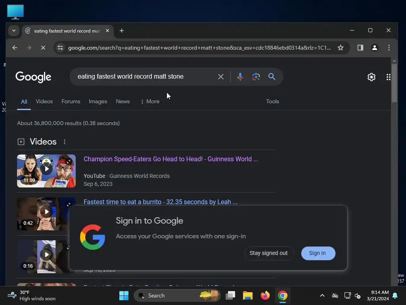Open network status tray icon
The height and width of the screenshot is (305, 406).
(347, 295)
